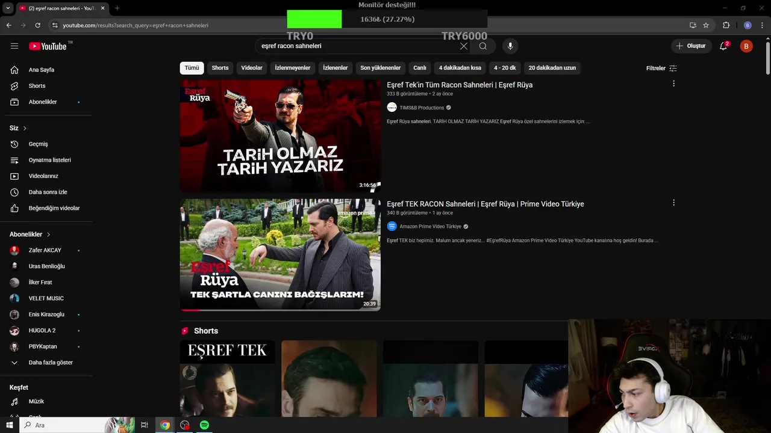Open a new browser tab
The width and height of the screenshot is (771, 433).
(x=117, y=8)
